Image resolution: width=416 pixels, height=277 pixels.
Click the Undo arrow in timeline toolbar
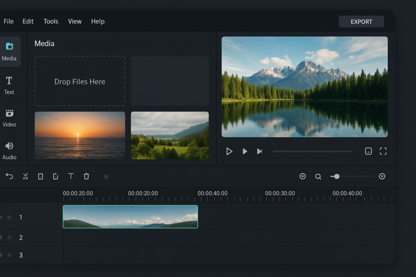pyautogui.click(x=9, y=176)
